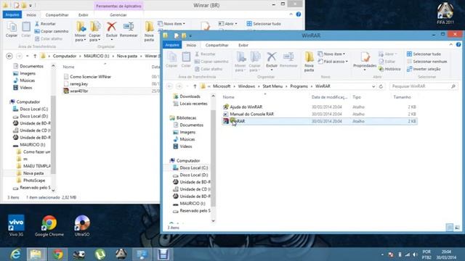
Task: Open Propriedades in WinRAR window ribbon
Action: click(x=365, y=61)
